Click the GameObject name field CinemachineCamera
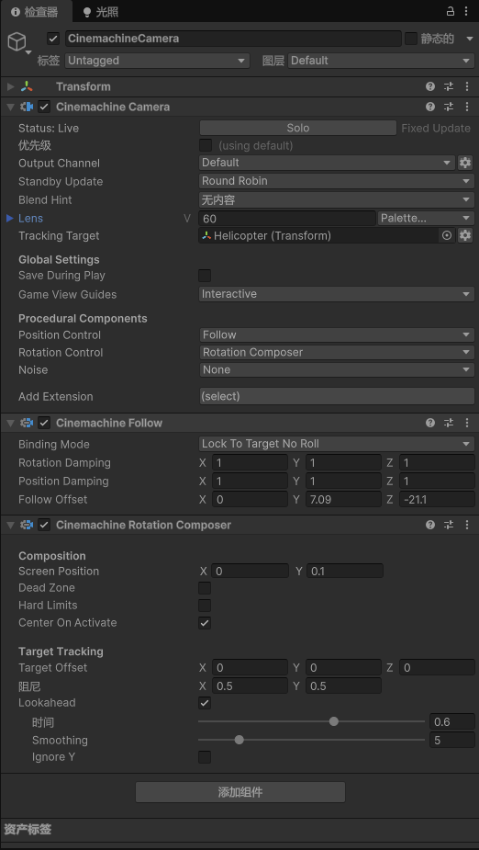Image resolution: width=479 pixels, height=850 pixels. click(x=233, y=39)
